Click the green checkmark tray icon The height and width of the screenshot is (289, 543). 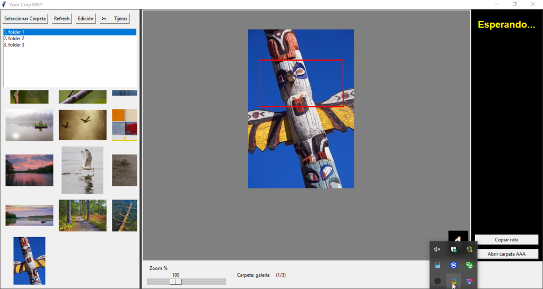coord(469,265)
